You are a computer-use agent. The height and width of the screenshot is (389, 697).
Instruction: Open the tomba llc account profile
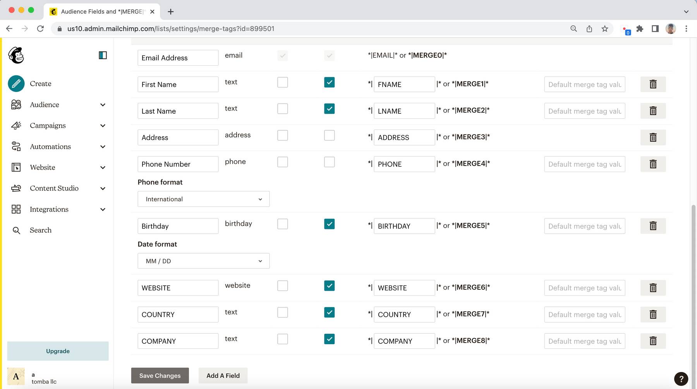(x=33, y=377)
